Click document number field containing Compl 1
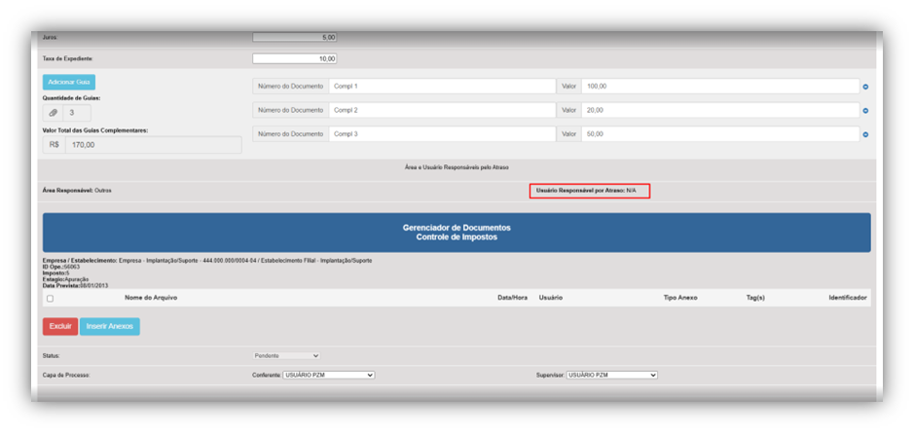 [441, 86]
